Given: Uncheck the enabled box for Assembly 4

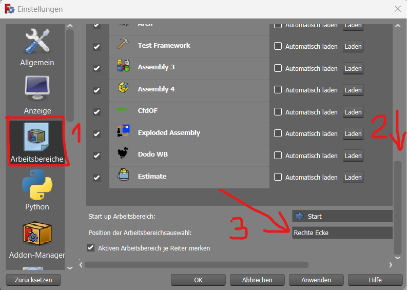Looking at the screenshot, I should [97, 90].
